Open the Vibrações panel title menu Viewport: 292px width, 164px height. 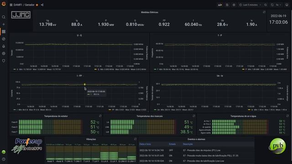(91, 139)
